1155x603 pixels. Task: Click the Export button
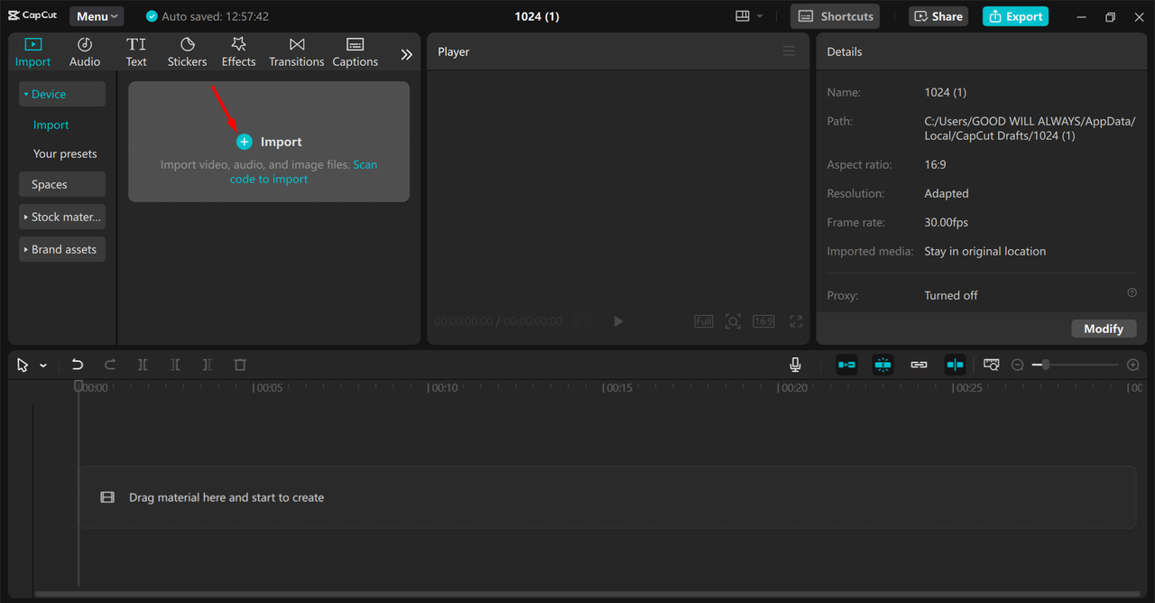coord(1015,16)
